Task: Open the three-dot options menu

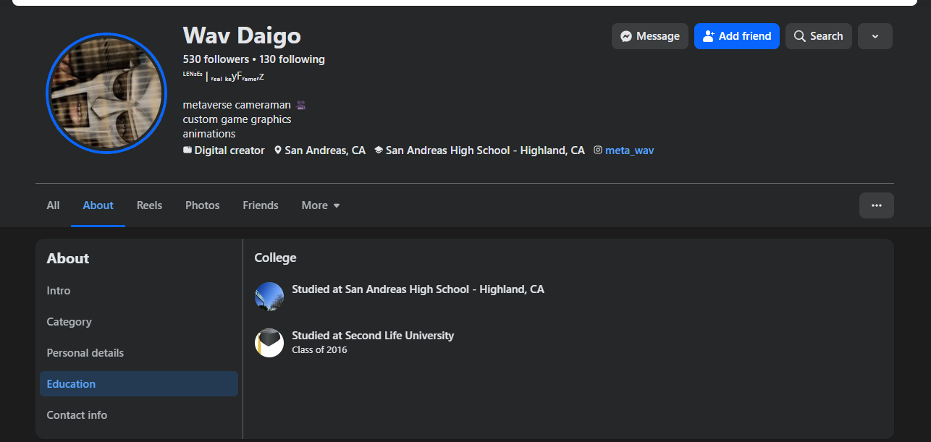Action: pyautogui.click(x=876, y=205)
